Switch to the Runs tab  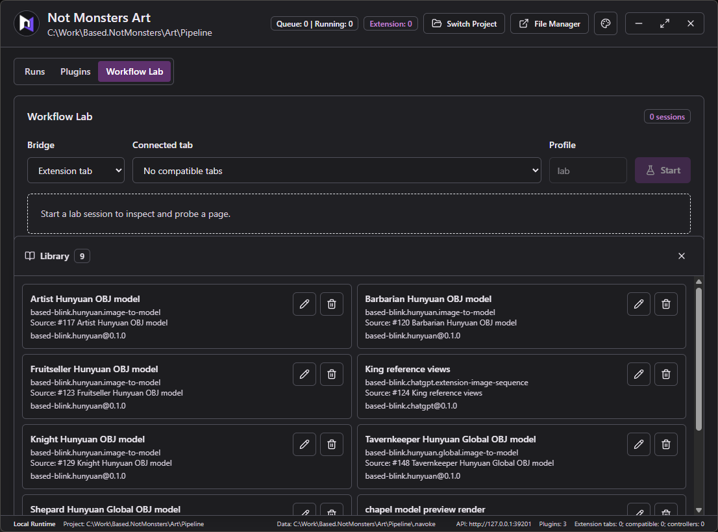pyautogui.click(x=35, y=71)
